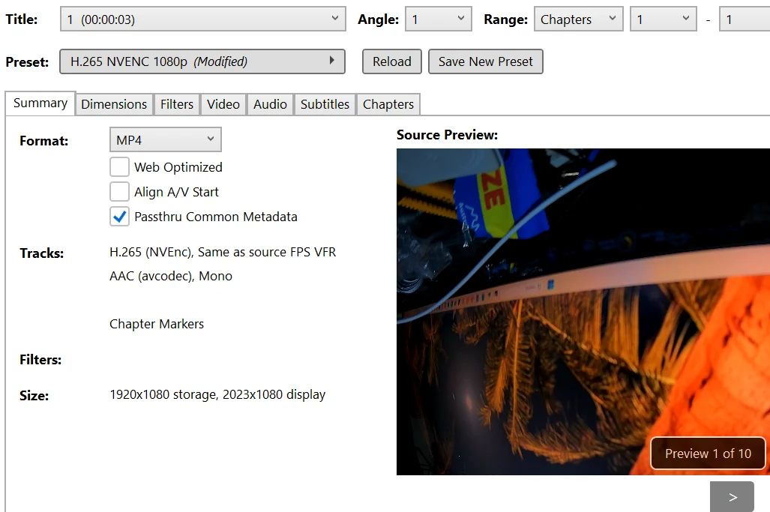Uncheck Passthru Common Metadata

[120, 217]
